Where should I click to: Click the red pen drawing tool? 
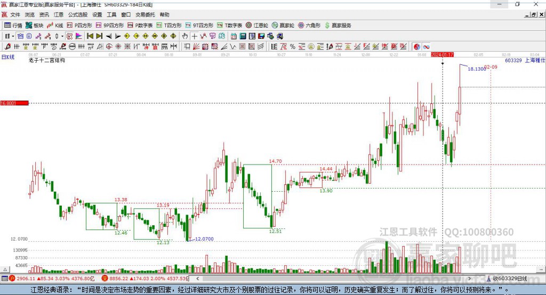7,46
